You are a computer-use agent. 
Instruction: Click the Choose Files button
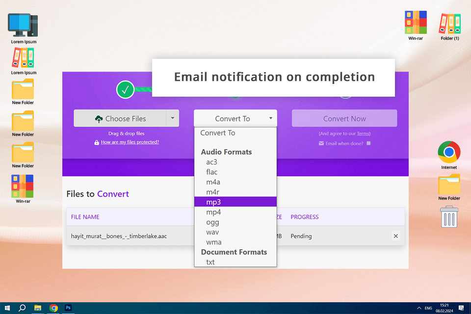(x=120, y=118)
